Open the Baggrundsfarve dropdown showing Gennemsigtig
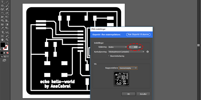Image resolution: width=201 pixels, height=100 pixels. [128, 68]
